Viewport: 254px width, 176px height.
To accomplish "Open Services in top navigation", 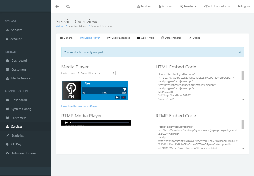I will pyautogui.click(x=144, y=6).
